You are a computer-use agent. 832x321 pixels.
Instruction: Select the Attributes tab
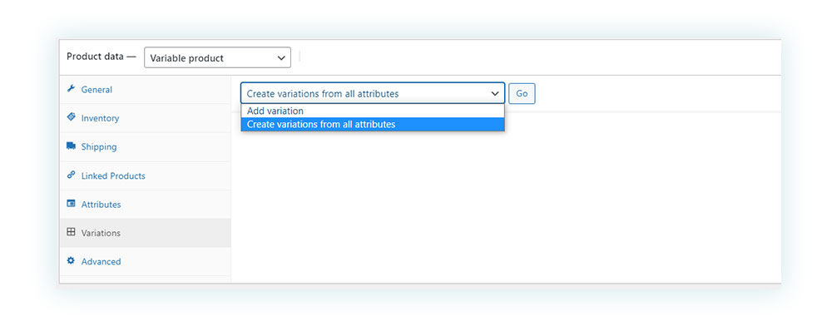click(146, 205)
